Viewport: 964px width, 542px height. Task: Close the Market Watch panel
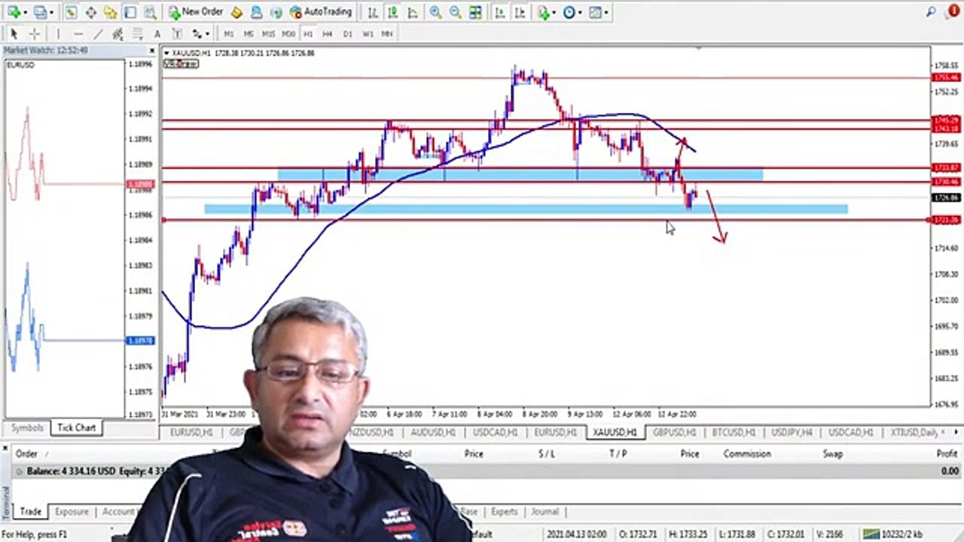pos(153,50)
